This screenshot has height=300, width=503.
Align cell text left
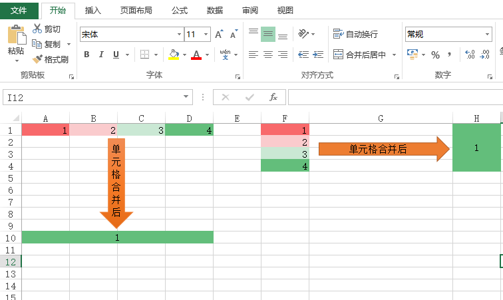(x=253, y=55)
